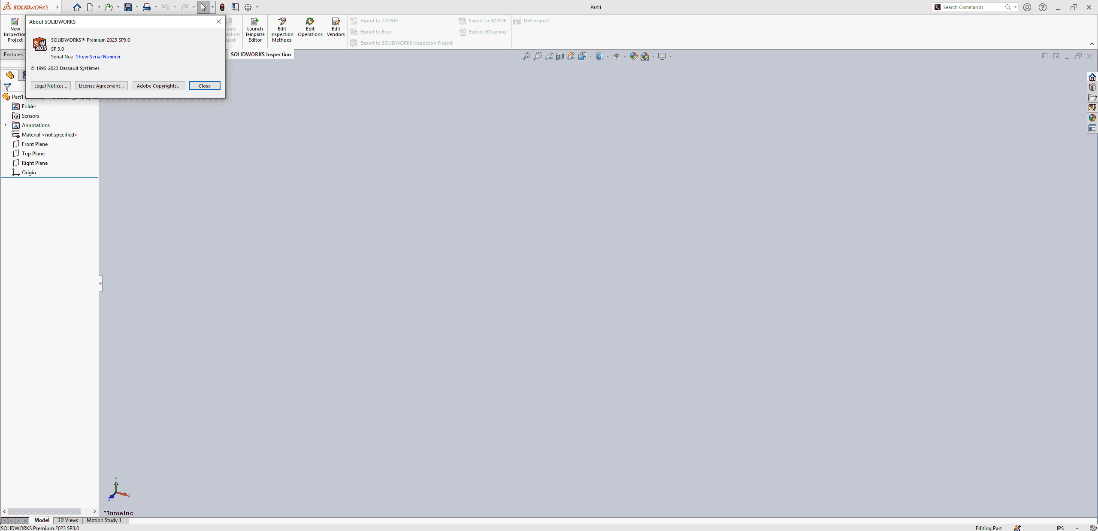Click Close button in About dialog

[205, 86]
